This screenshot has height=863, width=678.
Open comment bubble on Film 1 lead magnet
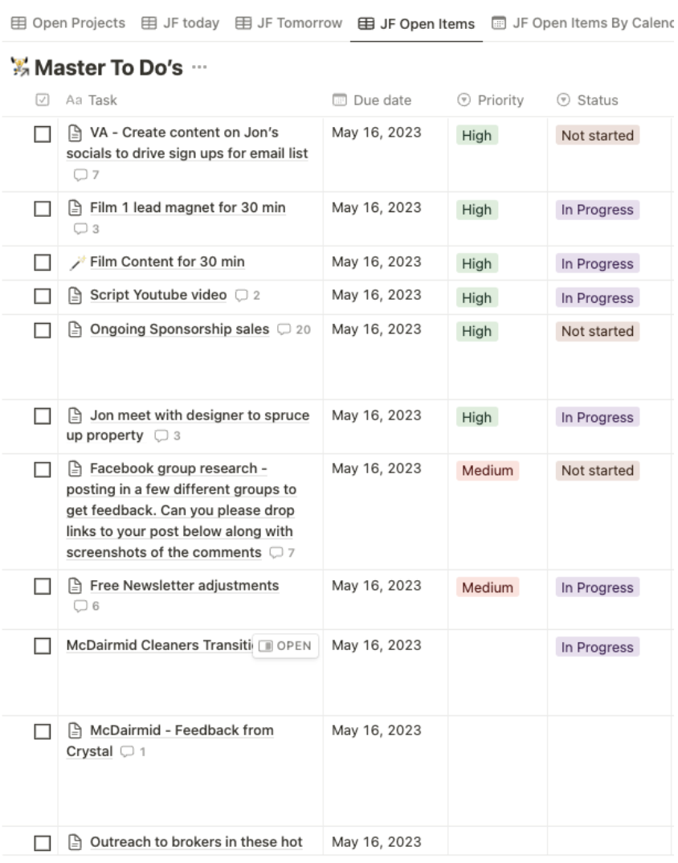point(87,229)
